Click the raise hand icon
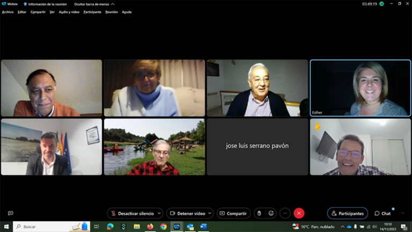 point(259,213)
